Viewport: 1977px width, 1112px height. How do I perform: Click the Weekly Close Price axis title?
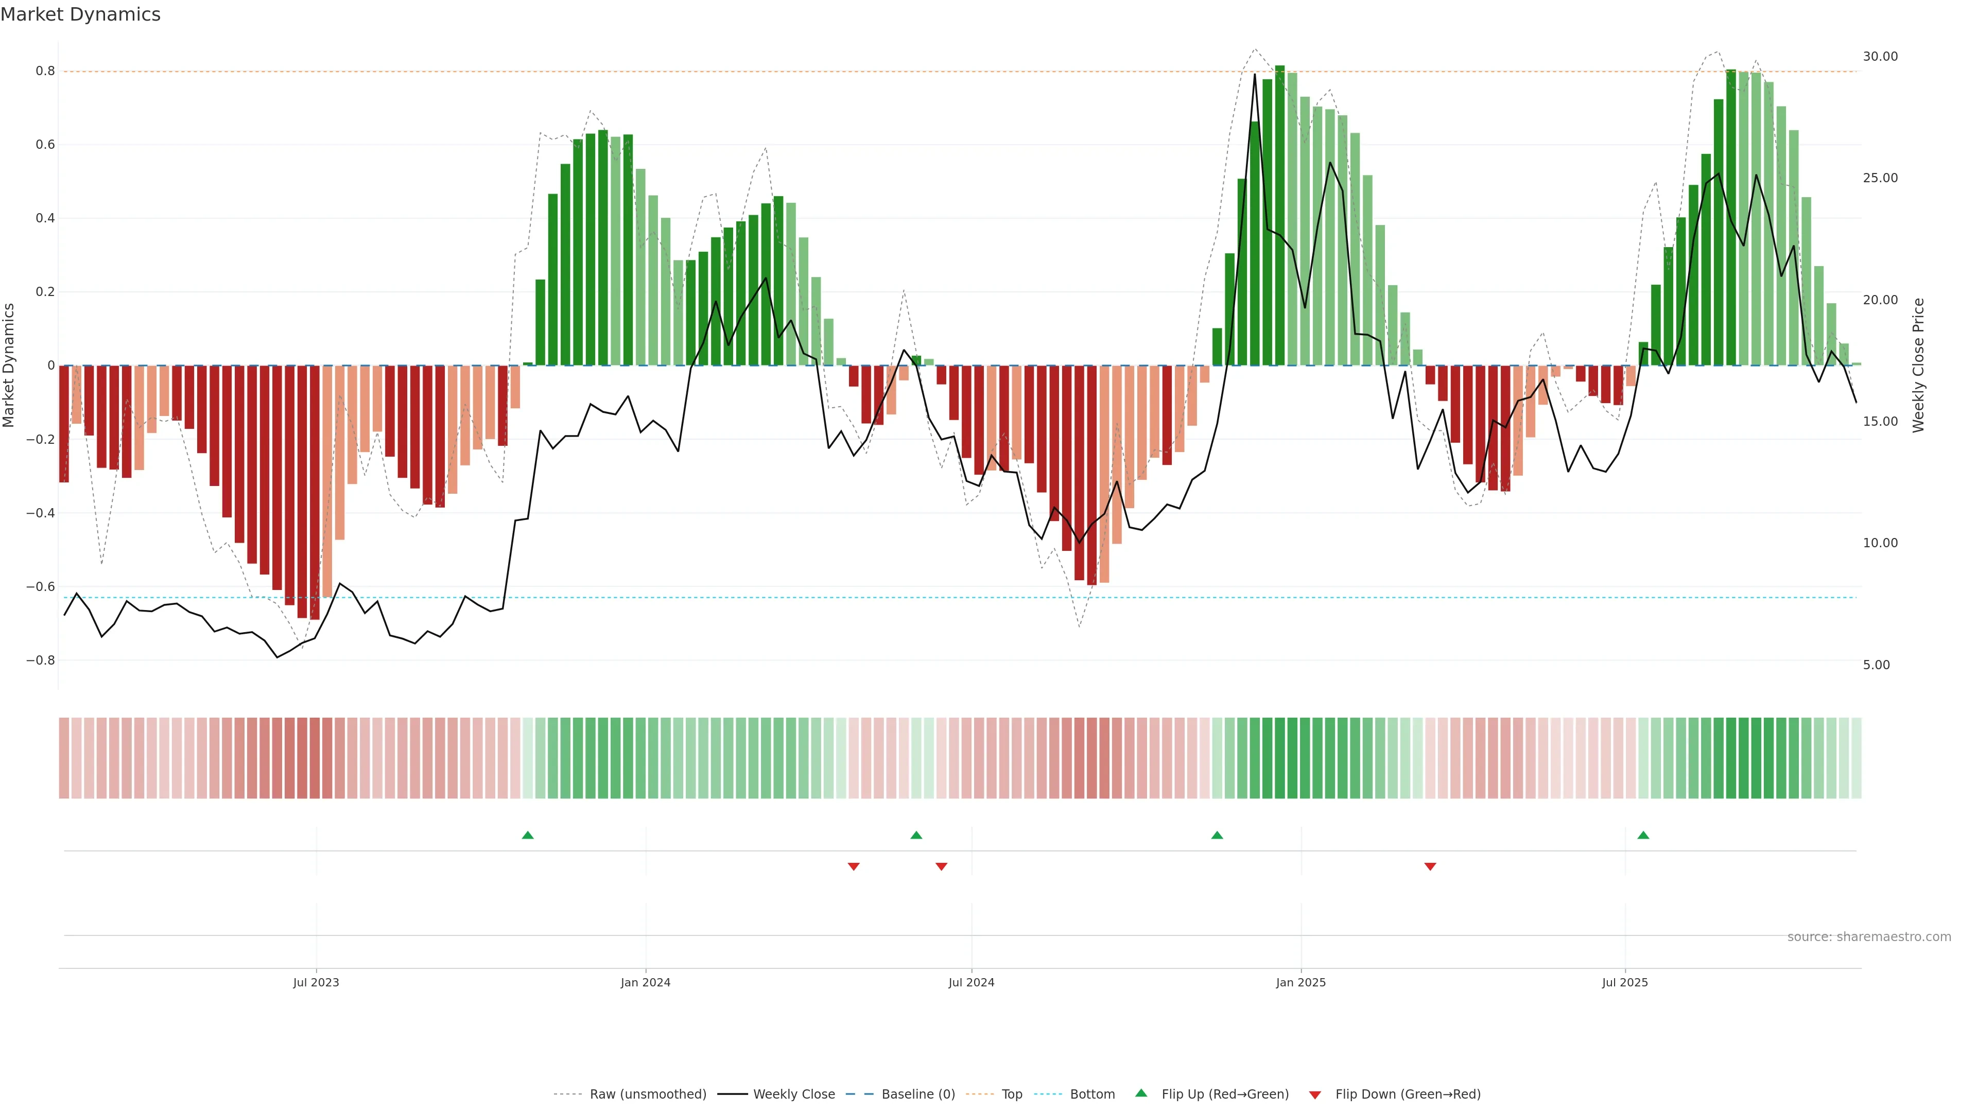[1918, 366]
